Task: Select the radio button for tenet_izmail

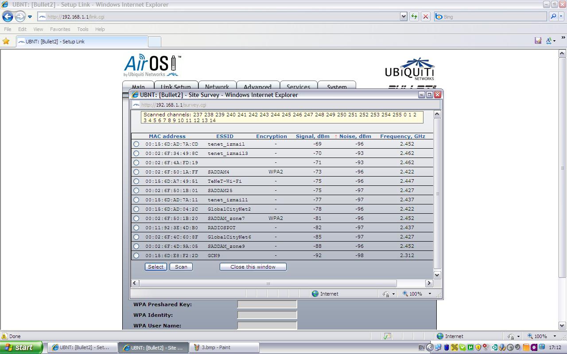Action: tap(136, 144)
